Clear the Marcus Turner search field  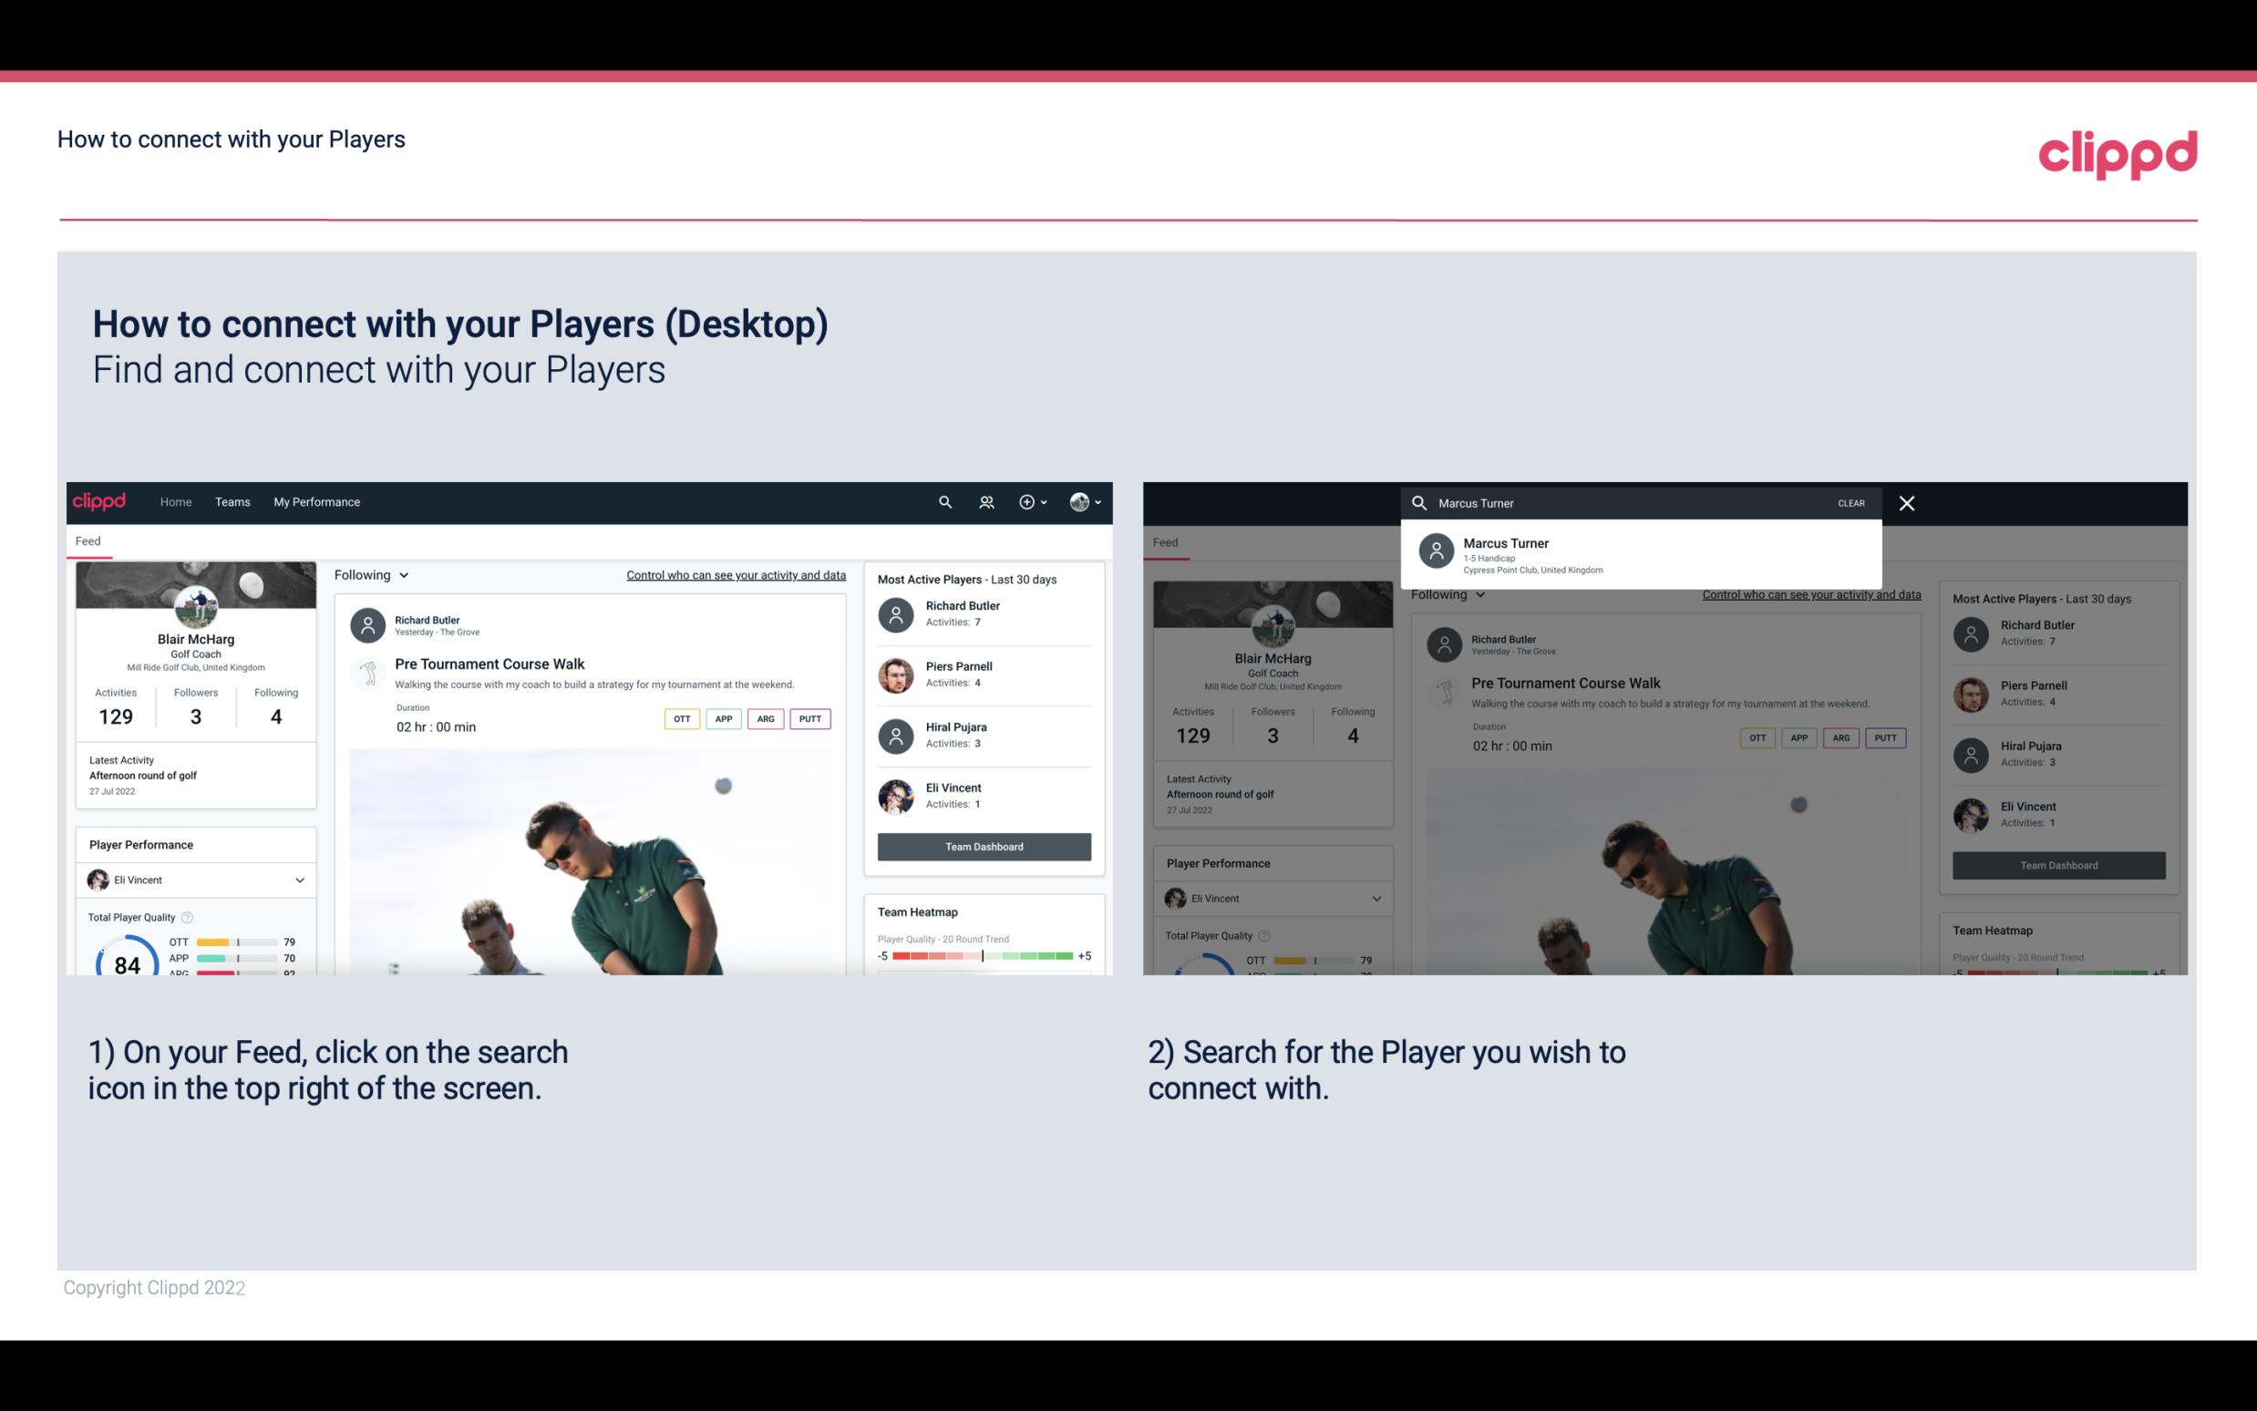coord(1850,502)
